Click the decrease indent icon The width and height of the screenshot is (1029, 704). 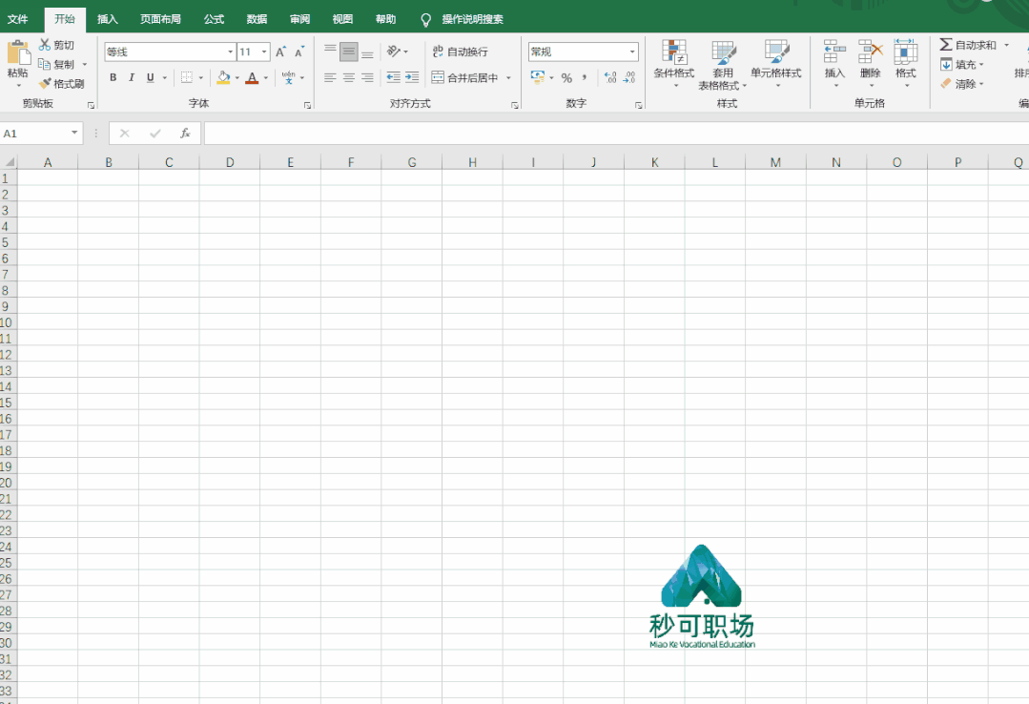[393, 77]
